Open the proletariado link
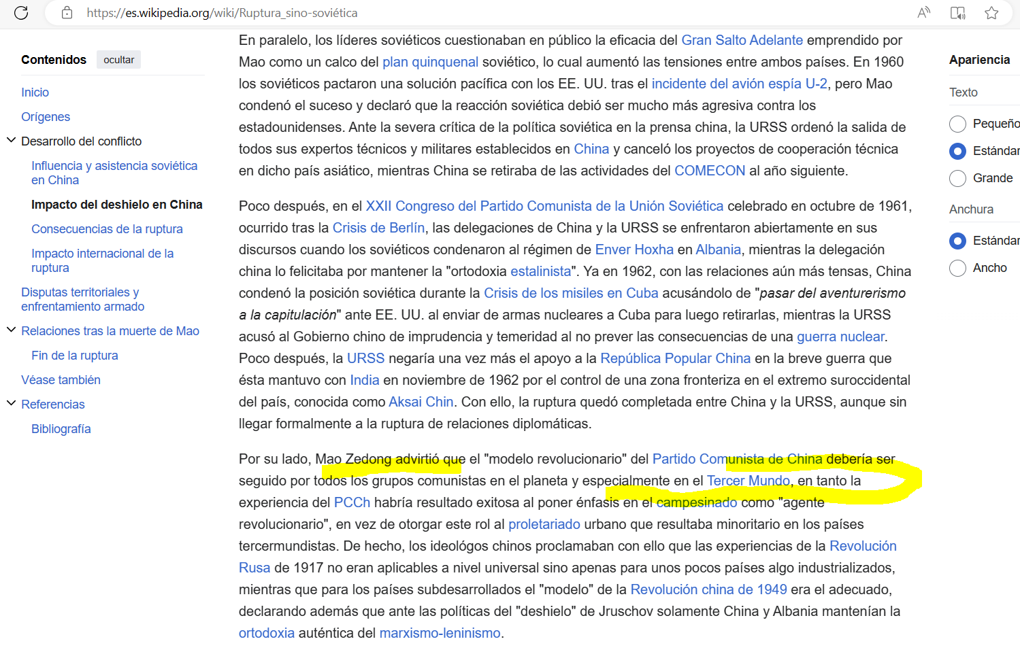Screen dimensions: 1020x652 pyautogui.click(x=544, y=524)
